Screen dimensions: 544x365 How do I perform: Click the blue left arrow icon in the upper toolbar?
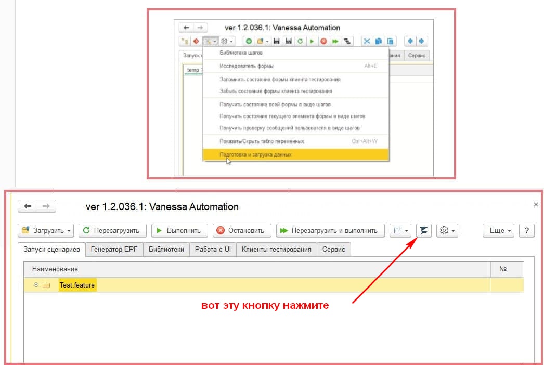[410, 41]
